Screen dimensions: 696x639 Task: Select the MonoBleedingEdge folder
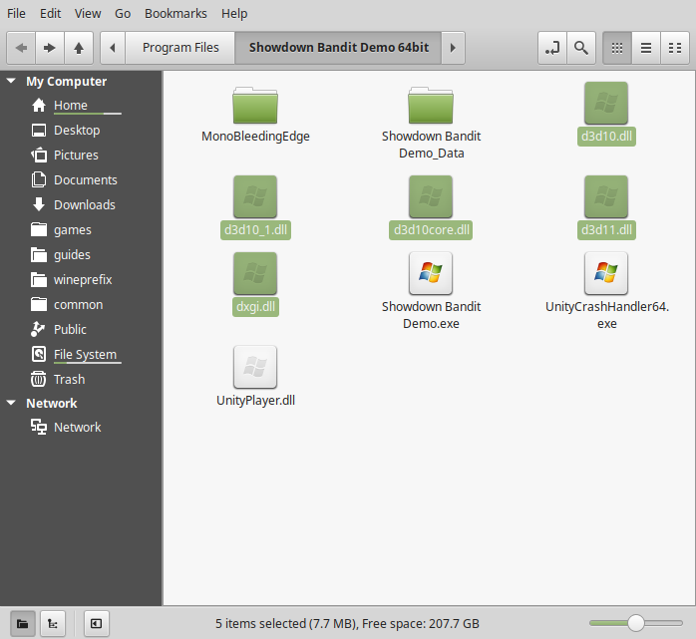point(255,106)
